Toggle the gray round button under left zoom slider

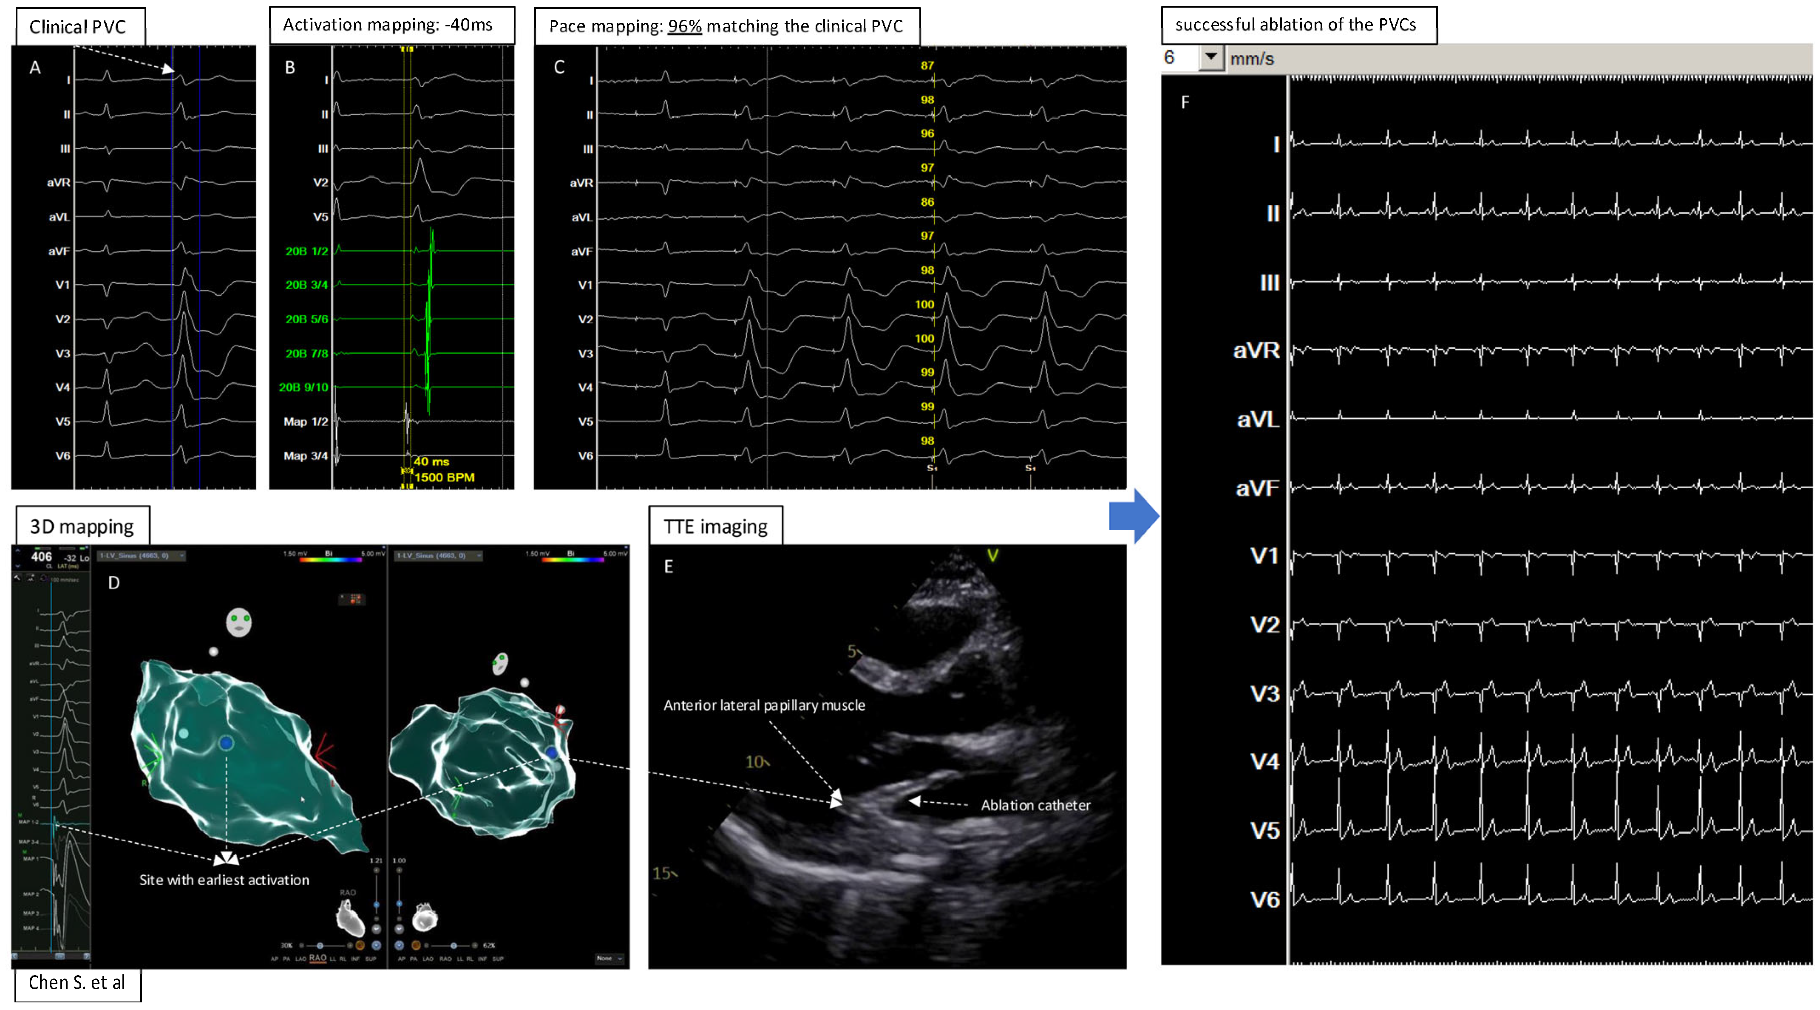(377, 929)
